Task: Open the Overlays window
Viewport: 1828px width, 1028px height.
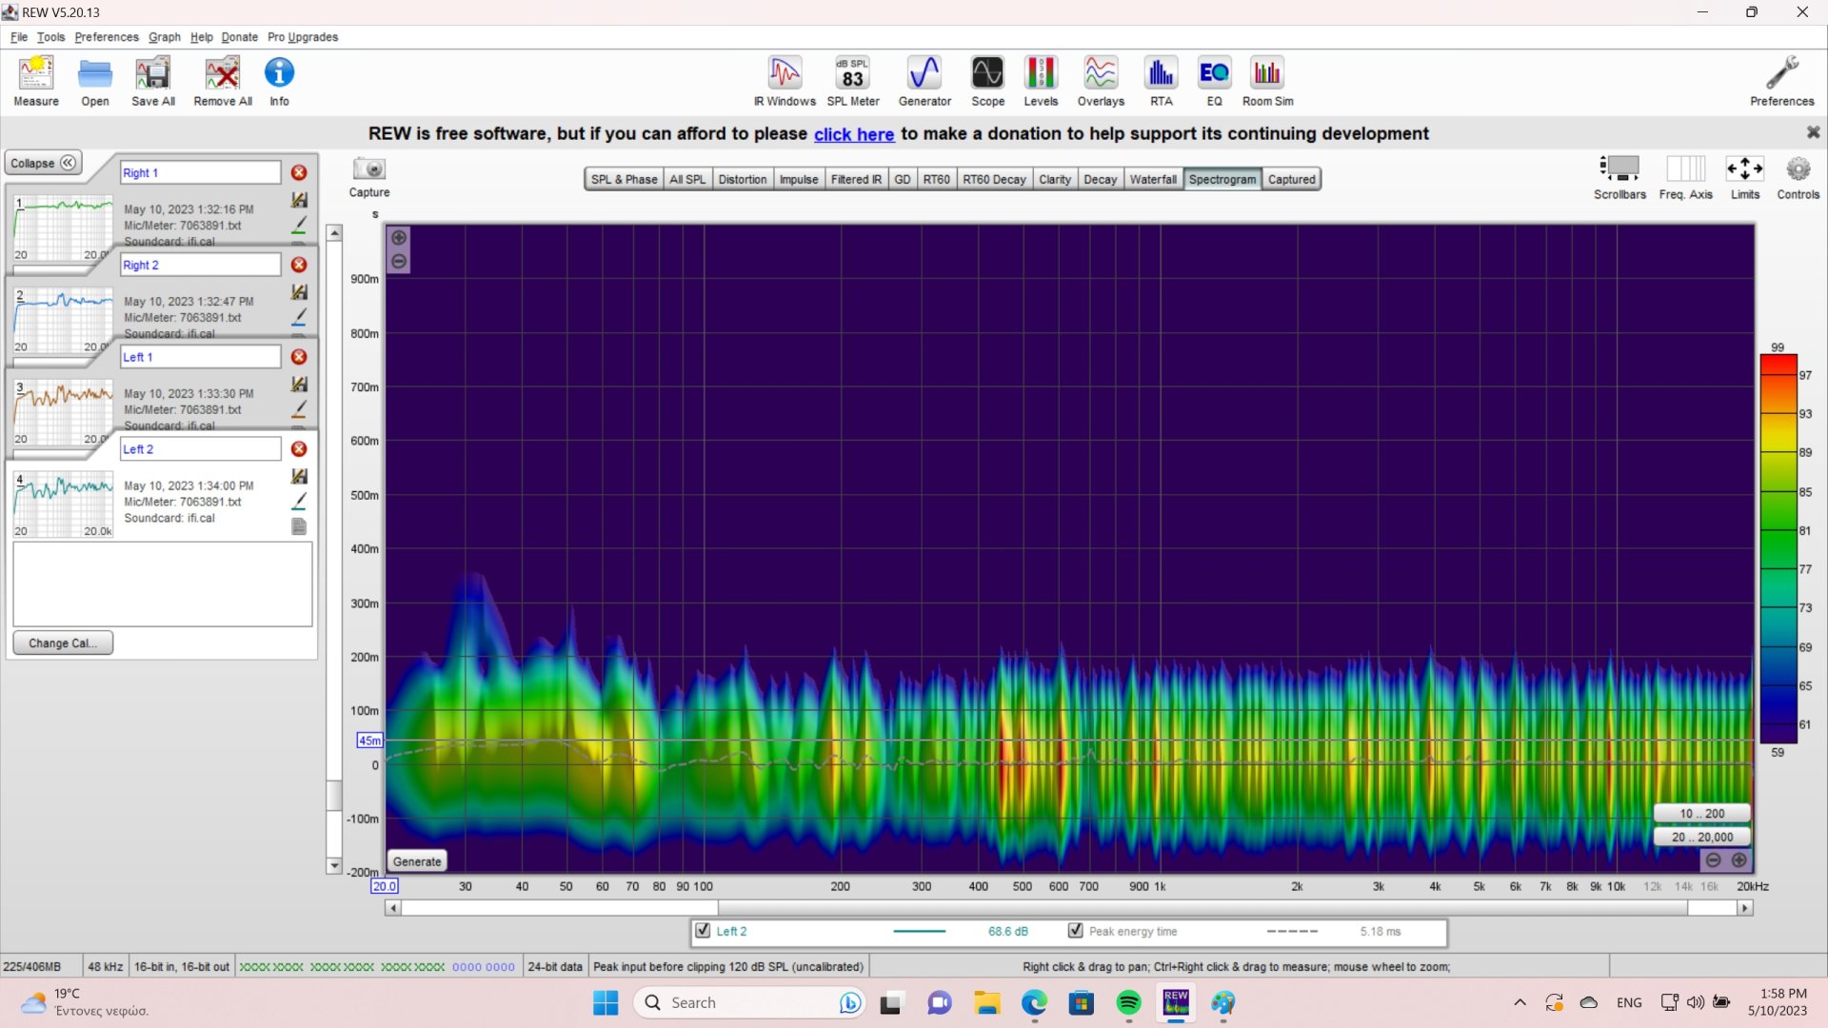Action: pyautogui.click(x=1101, y=81)
